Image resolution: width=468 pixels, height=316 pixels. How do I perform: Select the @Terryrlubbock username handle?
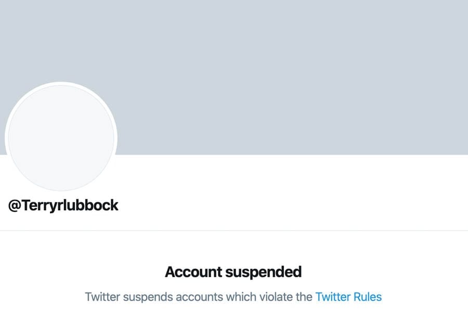click(x=63, y=205)
